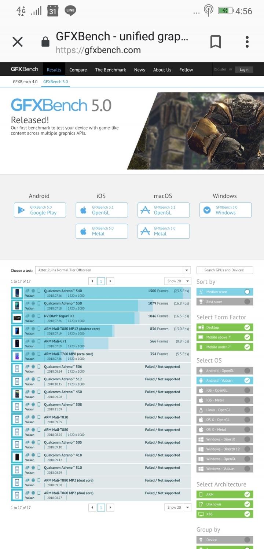Download GFXBench 3.1 OpenGL for macOS
Image resolution: width=264 pixels, height=549 pixels.
point(164,210)
